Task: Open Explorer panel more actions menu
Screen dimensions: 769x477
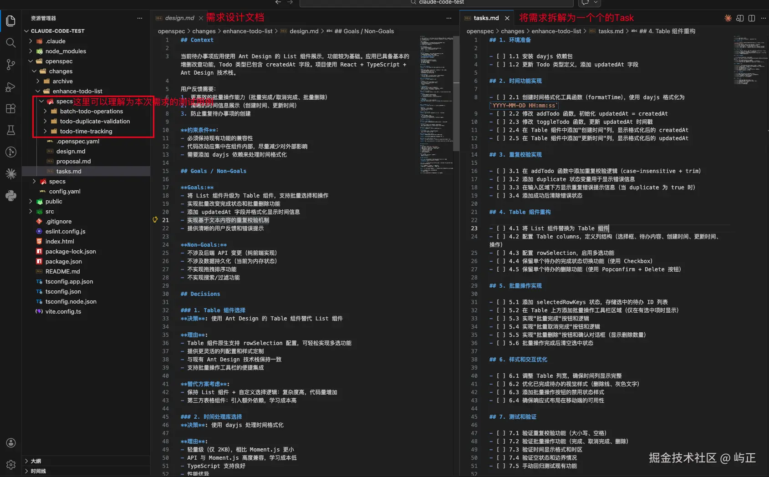Action: (x=140, y=18)
